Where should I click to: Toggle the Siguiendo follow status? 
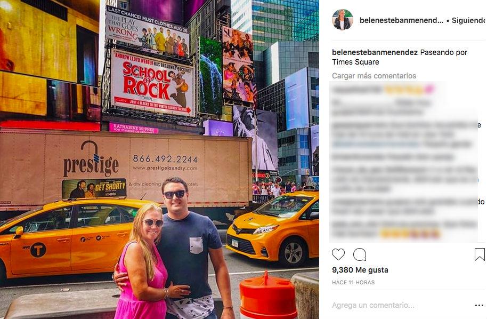[x=468, y=20]
